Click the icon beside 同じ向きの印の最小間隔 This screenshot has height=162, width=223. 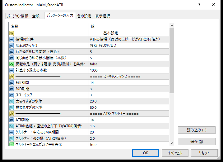coord(12,58)
